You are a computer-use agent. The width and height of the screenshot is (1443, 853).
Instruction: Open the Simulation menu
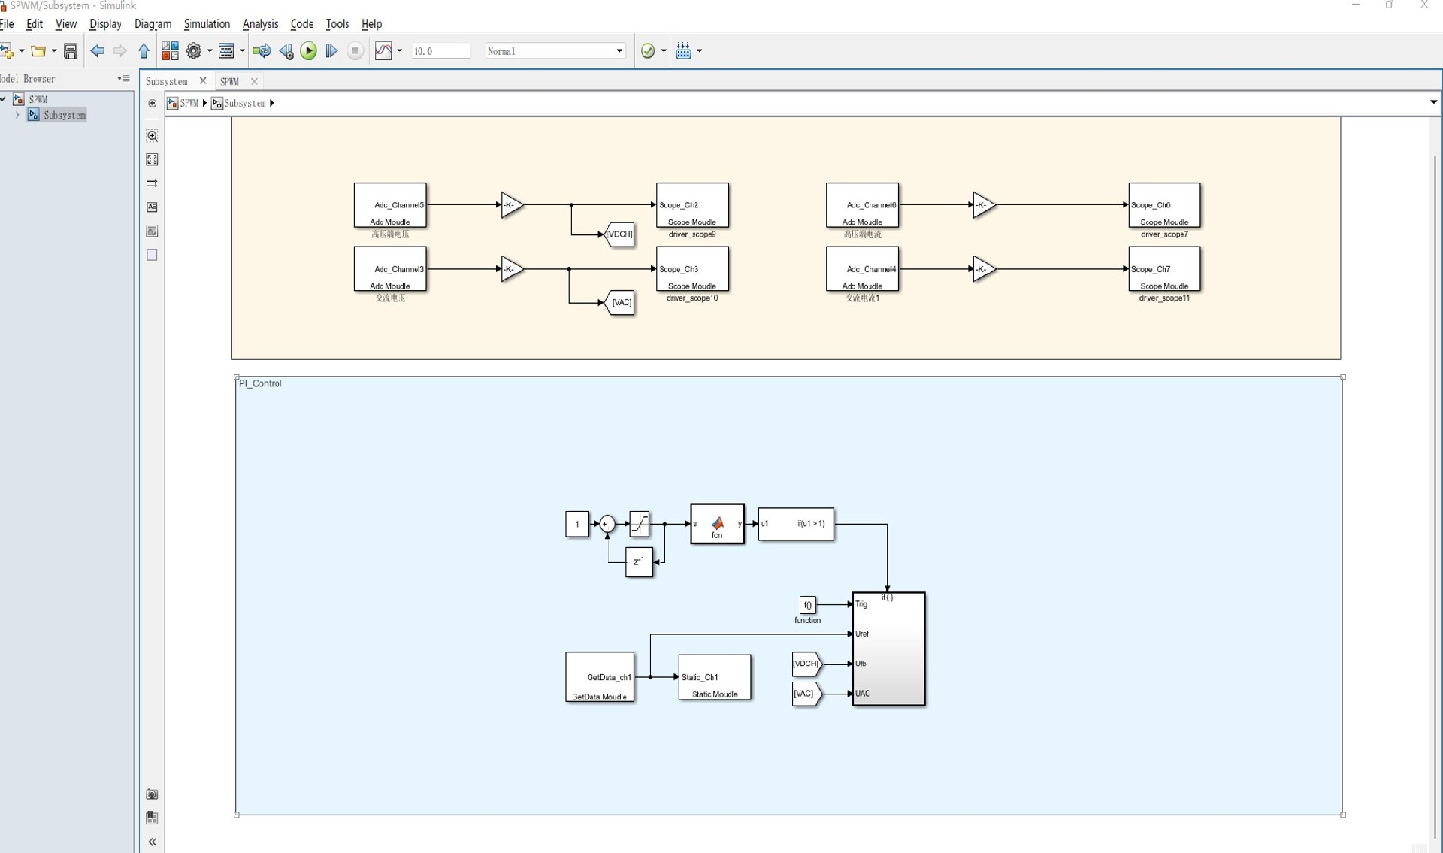[207, 24]
